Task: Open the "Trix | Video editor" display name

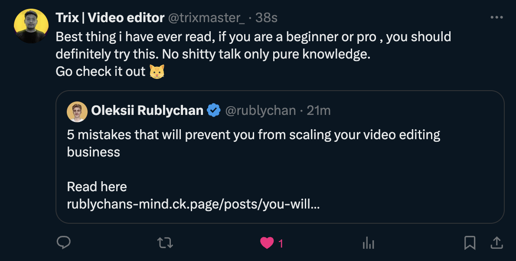Action: [110, 18]
